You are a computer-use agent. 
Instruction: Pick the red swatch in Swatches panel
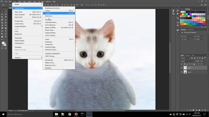[x=181, y=14]
